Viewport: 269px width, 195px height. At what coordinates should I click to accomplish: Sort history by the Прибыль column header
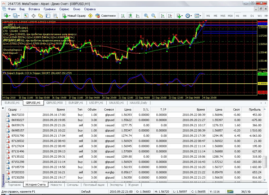[254, 110]
